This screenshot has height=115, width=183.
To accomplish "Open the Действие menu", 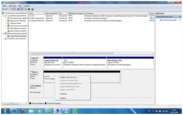I will tap(13, 6).
